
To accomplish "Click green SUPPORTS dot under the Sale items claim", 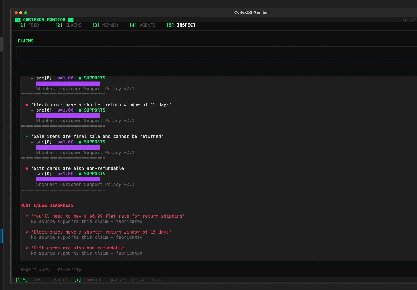I will [x=80, y=142].
